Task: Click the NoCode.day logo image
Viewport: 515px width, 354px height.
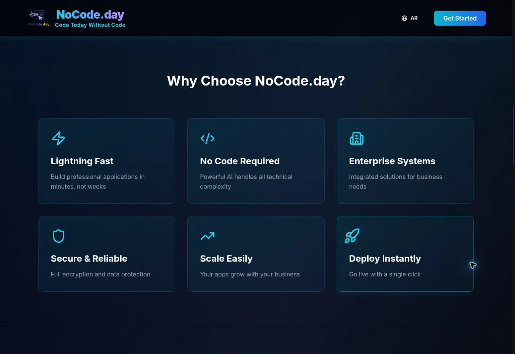Action: 39,18
